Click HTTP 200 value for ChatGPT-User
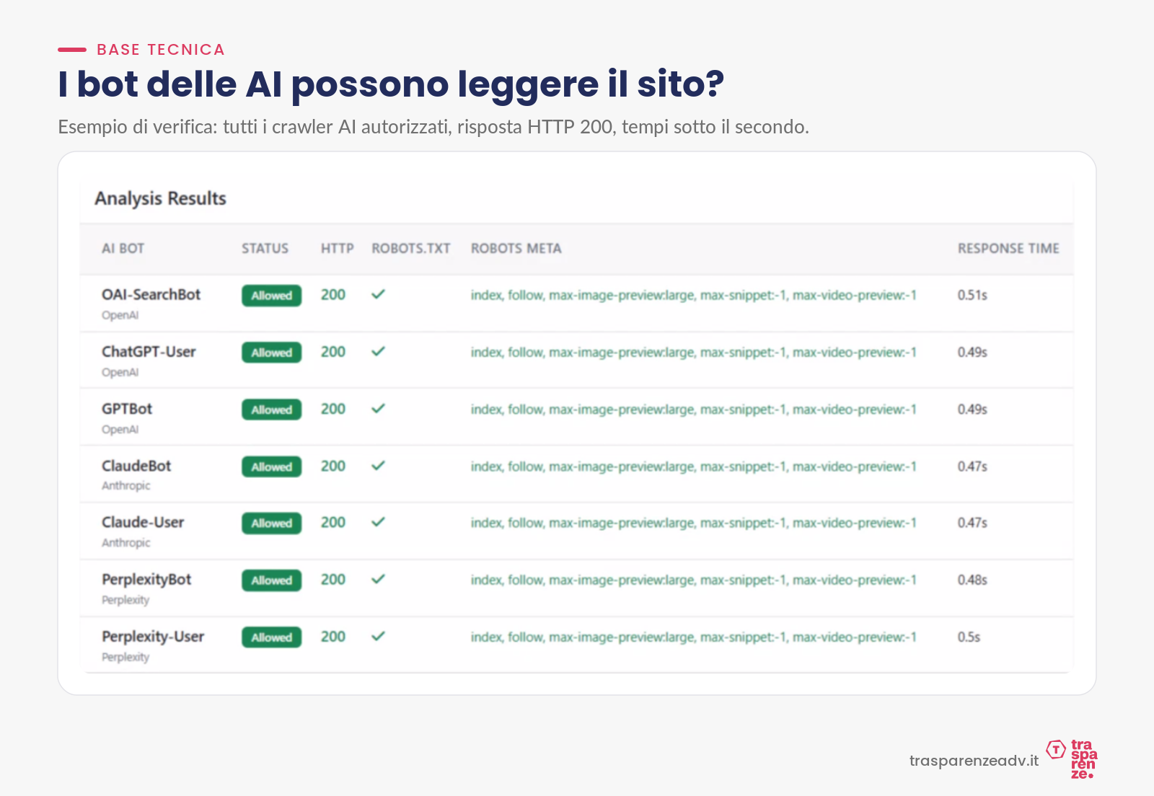 [x=333, y=351]
